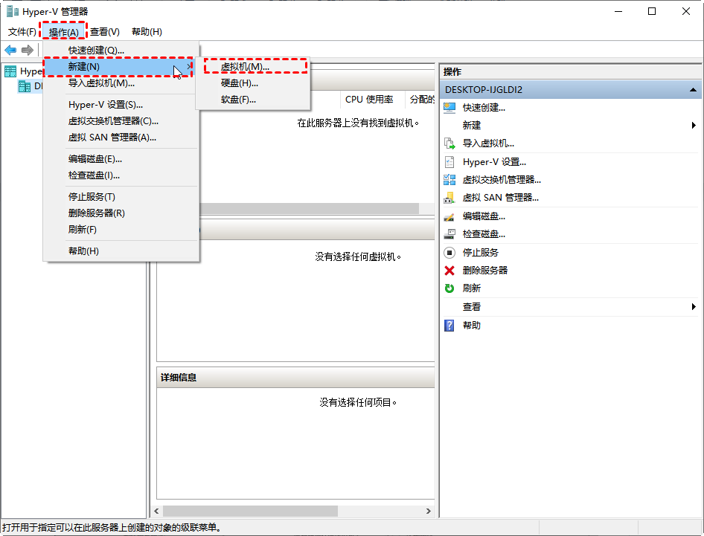The height and width of the screenshot is (536, 704).
Task: Click the red Remove Server icon
Action: click(449, 271)
